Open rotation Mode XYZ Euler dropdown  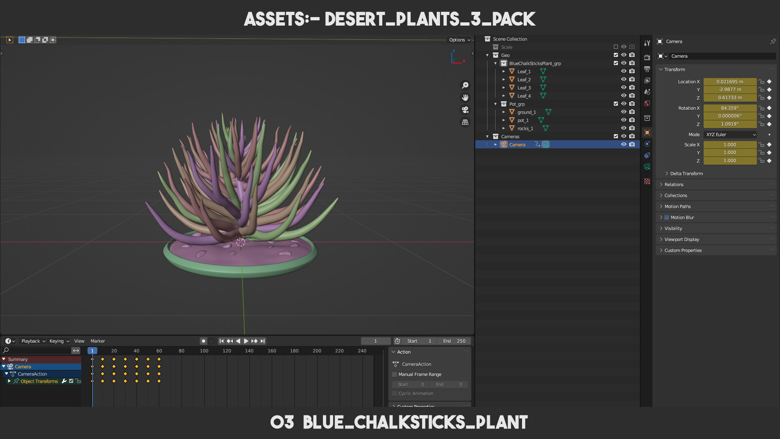click(x=730, y=135)
